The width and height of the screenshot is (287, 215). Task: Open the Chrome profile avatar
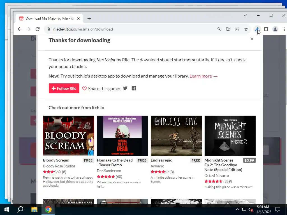275,29
